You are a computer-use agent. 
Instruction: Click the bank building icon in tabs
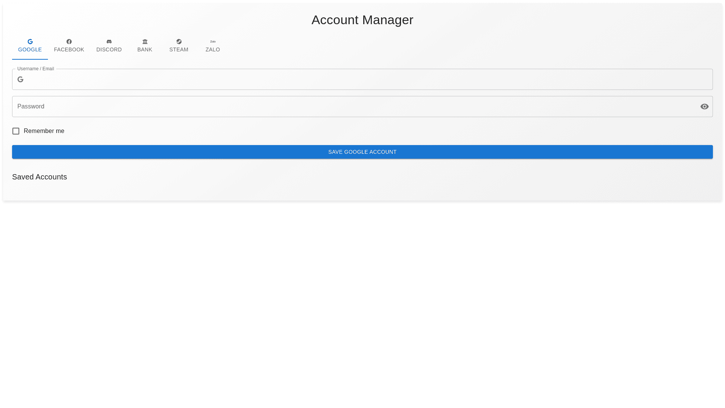coord(145,42)
